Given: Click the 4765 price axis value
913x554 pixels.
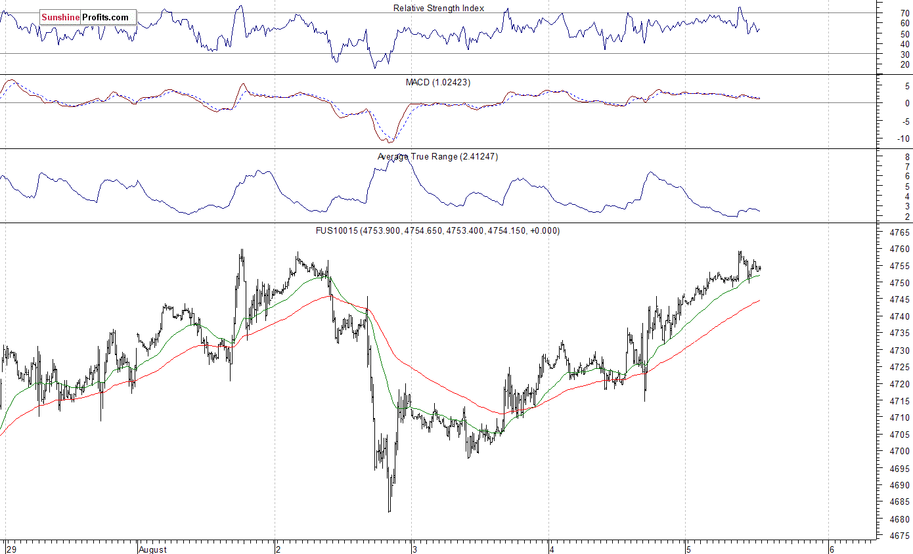Looking at the screenshot, I should coord(899,233).
